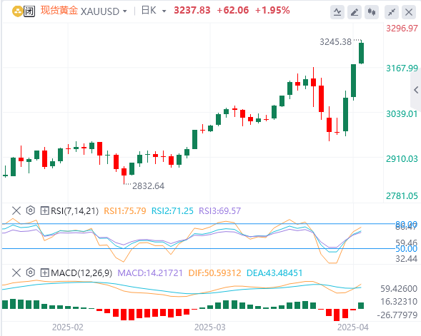The height and width of the screenshot is (336, 421).
Task: Click the 3296.97 price axis label
Action: [402, 28]
